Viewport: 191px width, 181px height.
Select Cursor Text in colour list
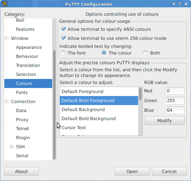tap(99, 128)
